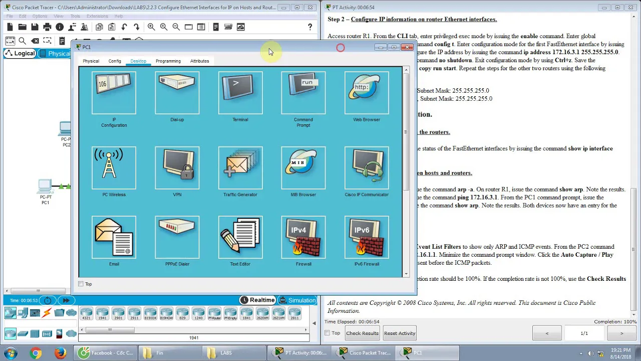The height and width of the screenshot is (361, 641).
Task: Open the Attributes tab in PC1
Action: coord(199,61)
